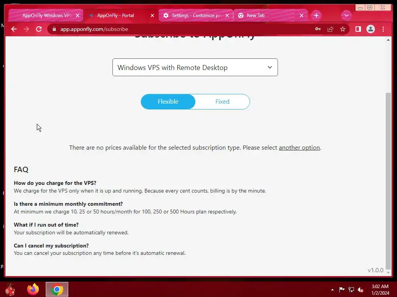This screenshot has height=297, width=397.
Task: Open network status tray icon
Action: coord(351,289)
